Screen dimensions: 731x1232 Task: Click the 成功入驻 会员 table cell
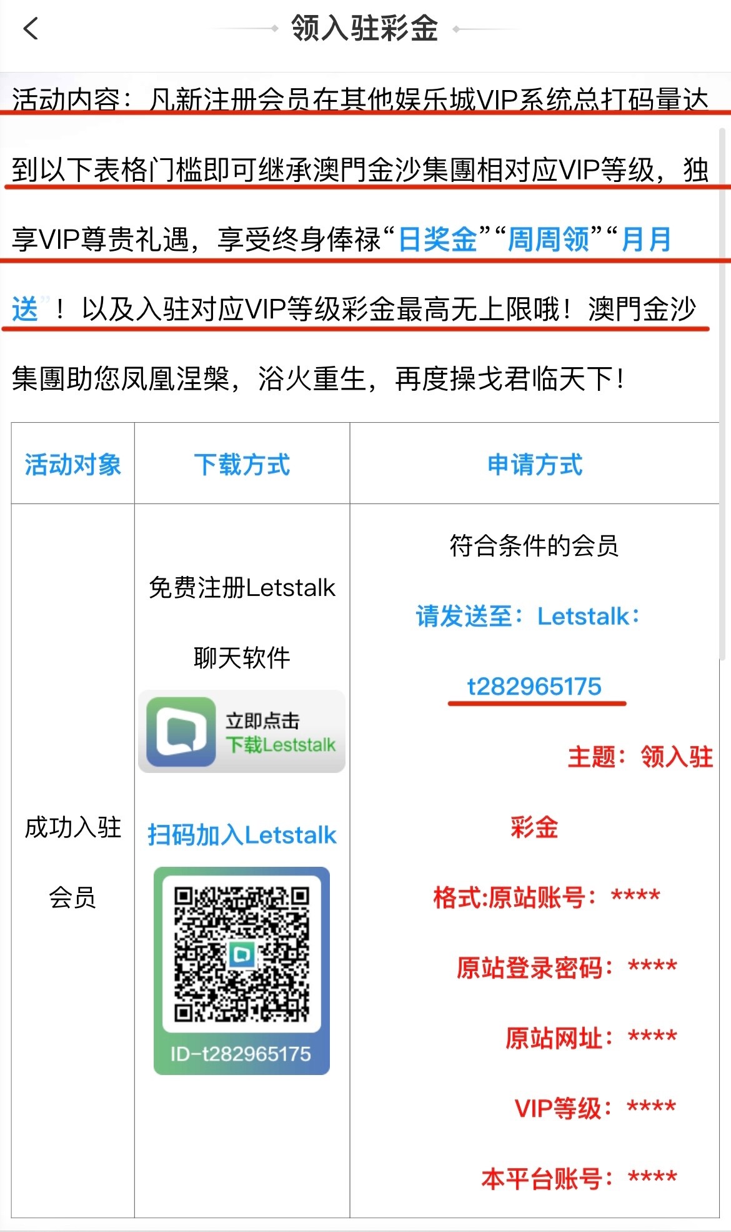(73, 861)
